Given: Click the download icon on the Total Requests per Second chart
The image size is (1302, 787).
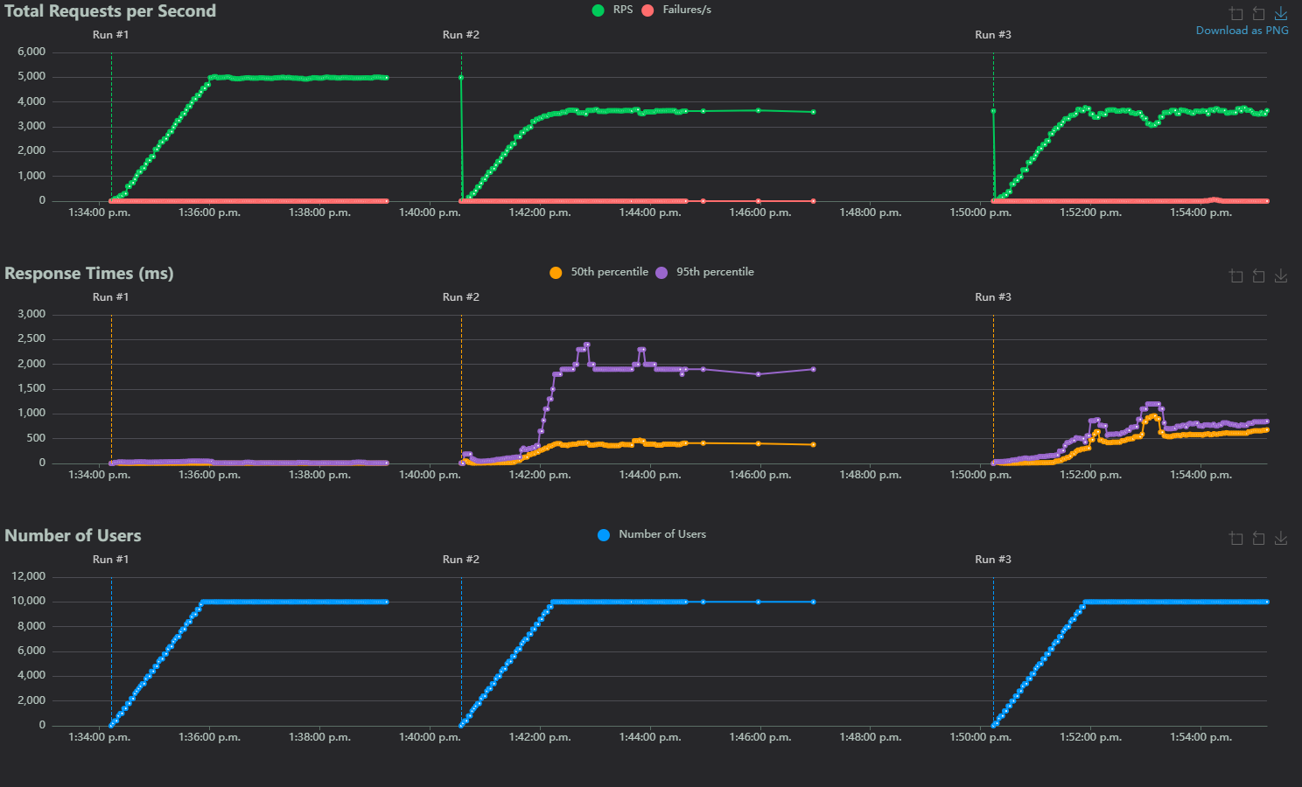Looking at the screenshot, I should point(1281,13).
